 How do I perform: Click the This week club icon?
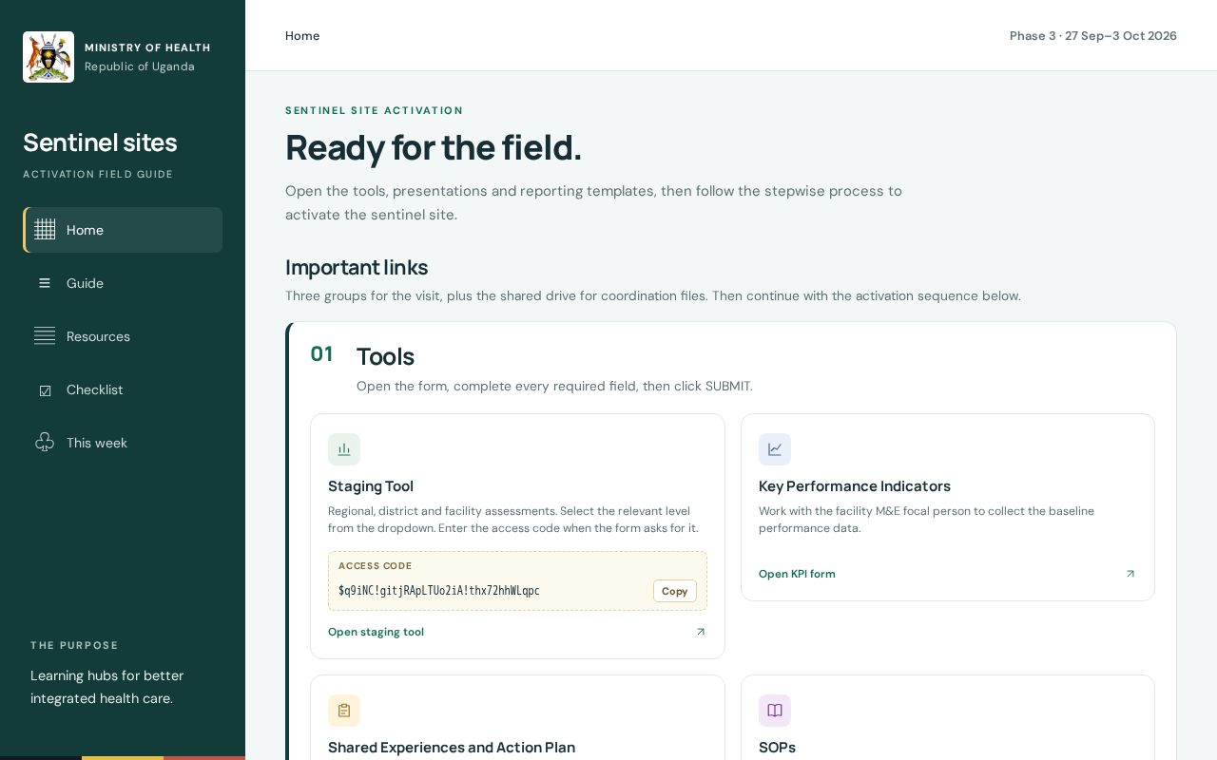click(45, 443)
